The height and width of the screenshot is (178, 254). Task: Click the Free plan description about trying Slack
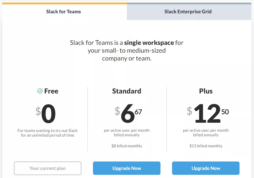(47, 133)
